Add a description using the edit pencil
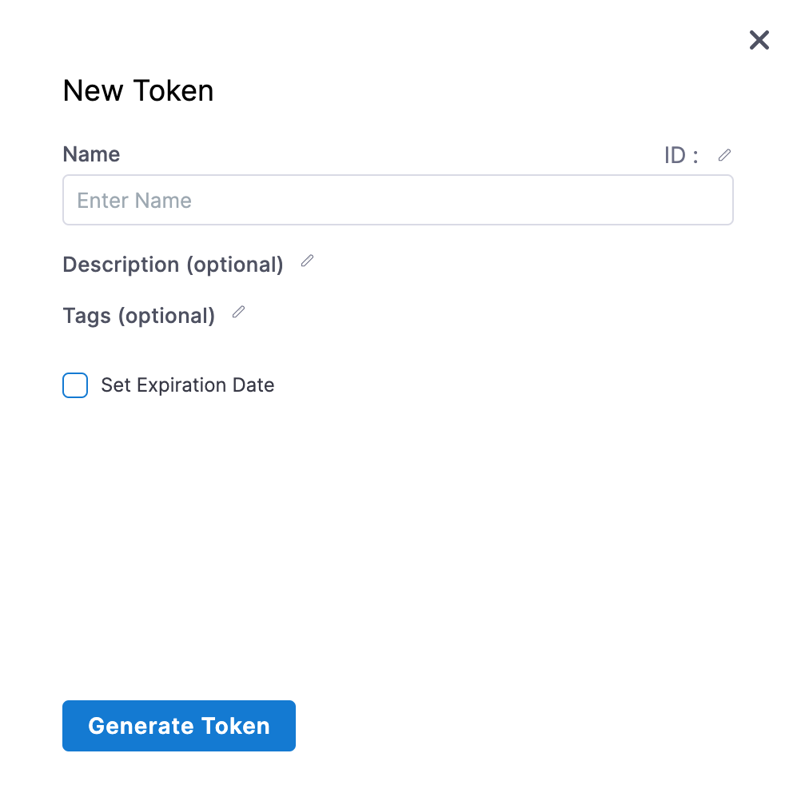Image resolution: width=793 pixels, height=809 pixels. (x=307, y=261)
